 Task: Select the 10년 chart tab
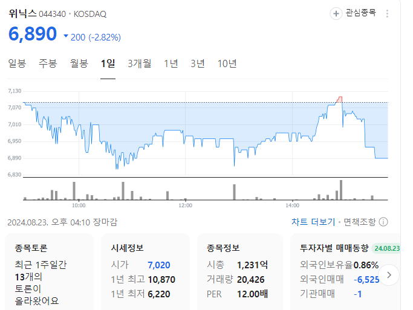227,63
